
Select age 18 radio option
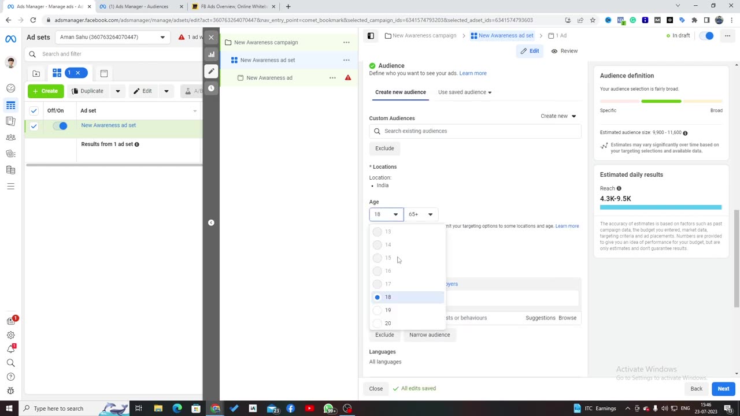(x=378, y=297)
